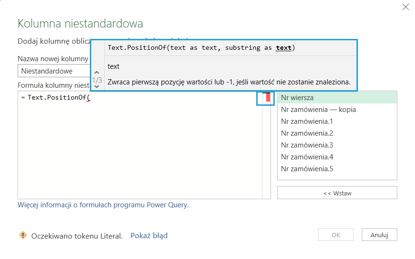Show next function overload with down arrow
This screenshot has width=415, height=259.
coord(97,86)
